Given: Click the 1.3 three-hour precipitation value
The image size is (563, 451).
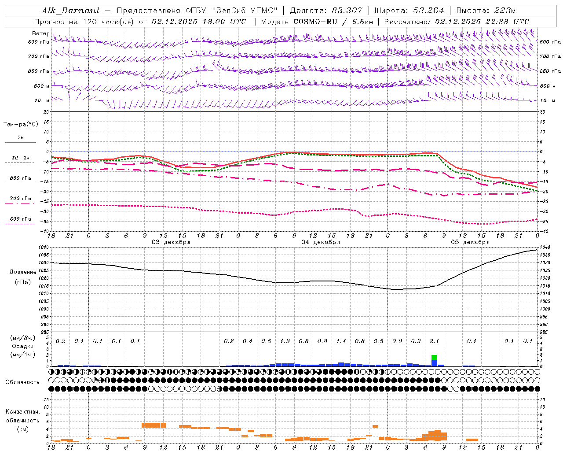Looking at the screenshot, I should [285, 341].
